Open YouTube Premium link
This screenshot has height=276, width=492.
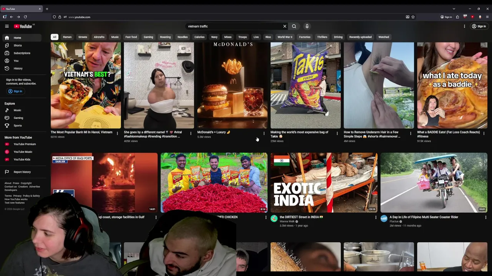click(x=22, y=144)
